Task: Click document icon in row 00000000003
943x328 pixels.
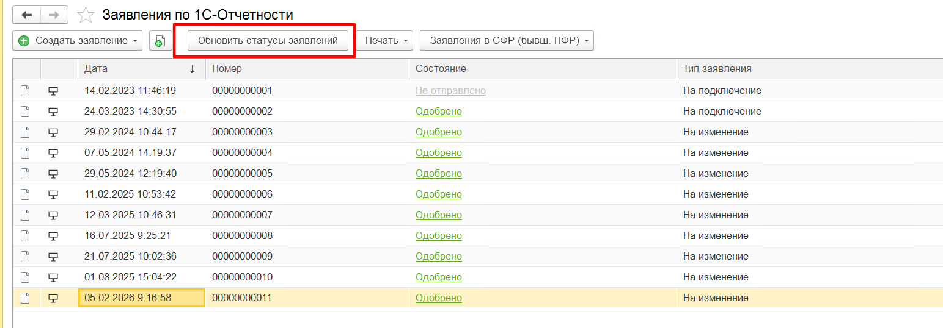Action: [25, 132]
